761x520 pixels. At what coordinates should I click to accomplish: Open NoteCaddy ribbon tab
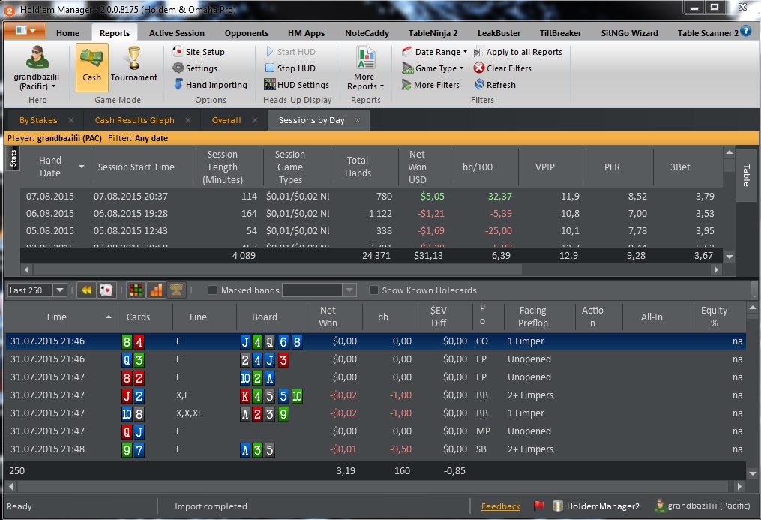pos(367,33)
